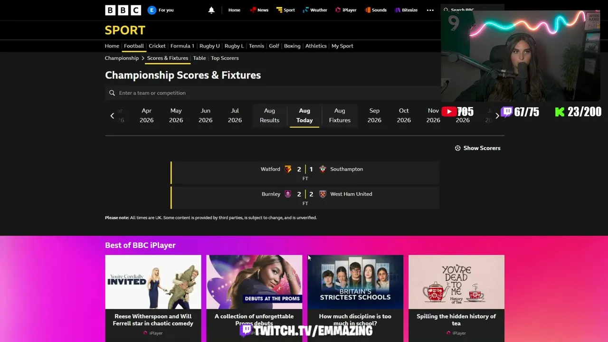Image resolution: width=608 pixels, height=342 pixels.
Task: Select Jun 2026 in the date strip
Action: click(205, 115)
